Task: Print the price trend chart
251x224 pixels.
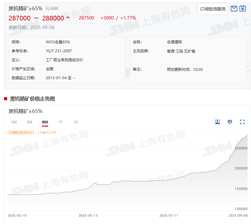Action: [x=230, y=122]
